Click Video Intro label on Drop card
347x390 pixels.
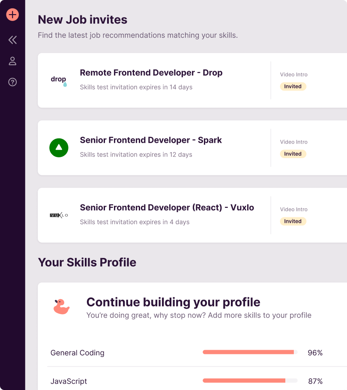point(294,75)
